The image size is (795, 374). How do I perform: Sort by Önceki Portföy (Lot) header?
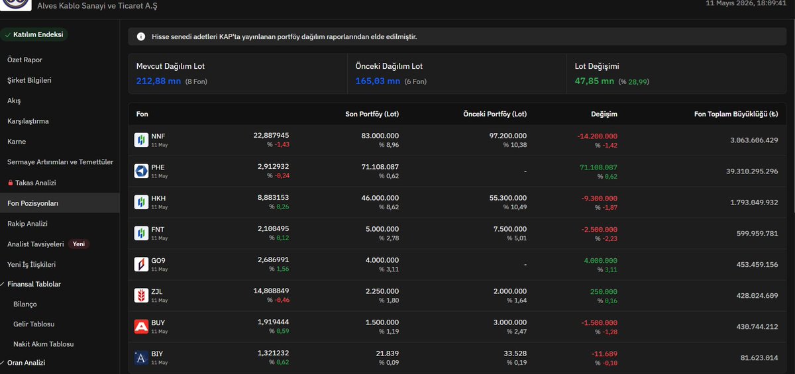pyautogui.click(x=495, y=114)
